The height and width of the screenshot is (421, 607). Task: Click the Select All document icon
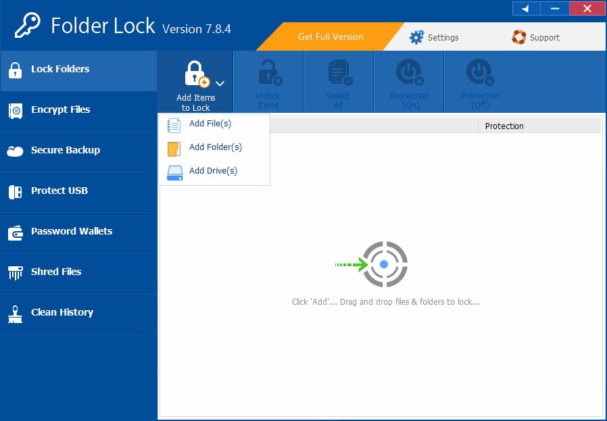point(340,72)
